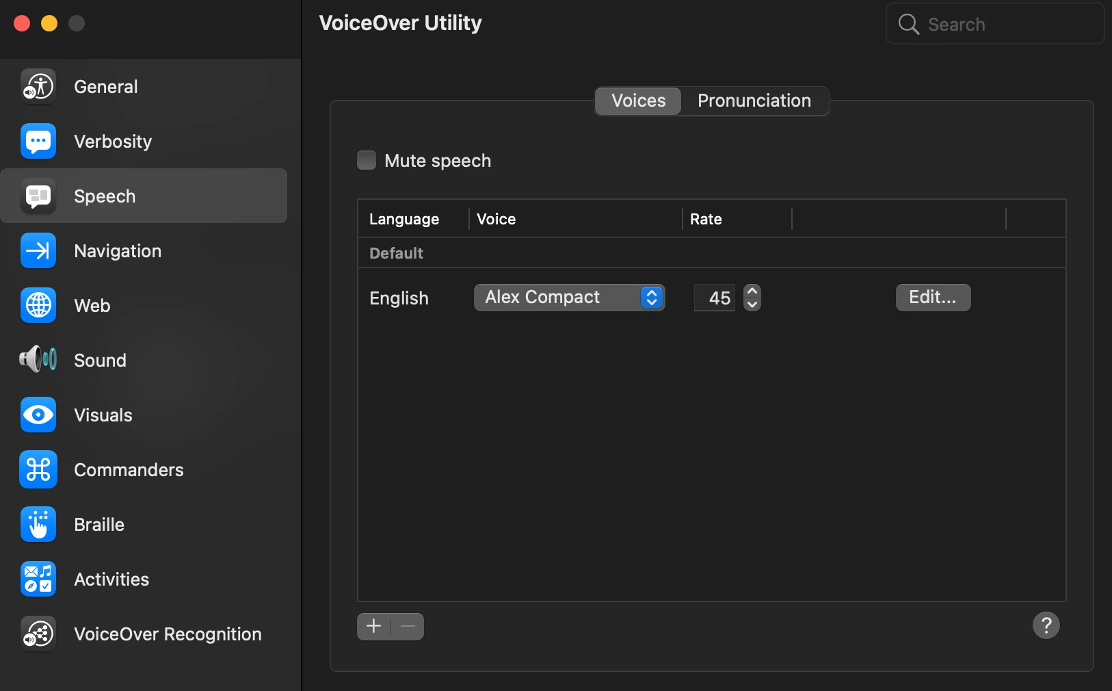The height and width of the screenshot is (691, 1112).
Task: Add a language with the plus button
Action: (373, 626)
